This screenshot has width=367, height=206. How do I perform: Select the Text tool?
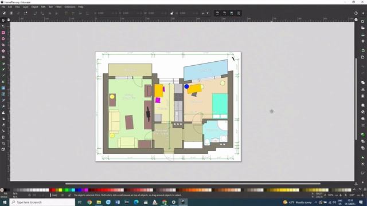(3, 82)
